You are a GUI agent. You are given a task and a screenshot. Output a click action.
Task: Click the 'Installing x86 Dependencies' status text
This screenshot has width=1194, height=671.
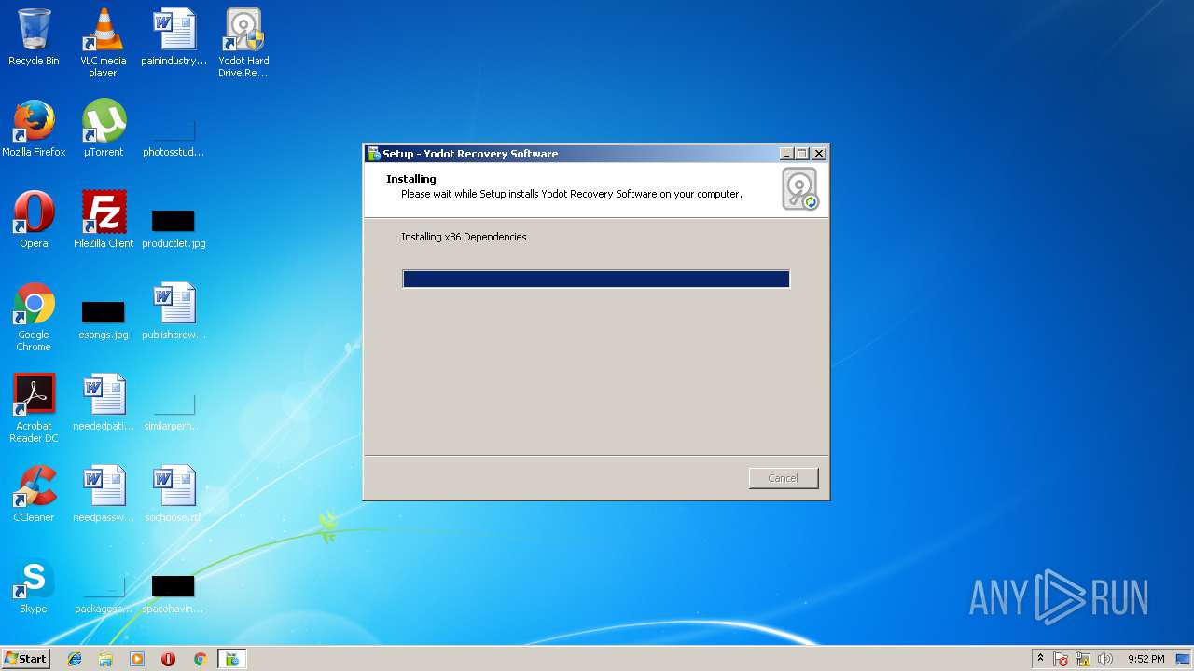click(x=464, y=237)
